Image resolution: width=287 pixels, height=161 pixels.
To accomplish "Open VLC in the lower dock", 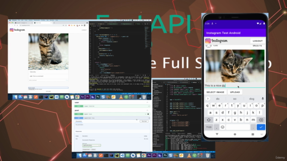I will (189, 156).
